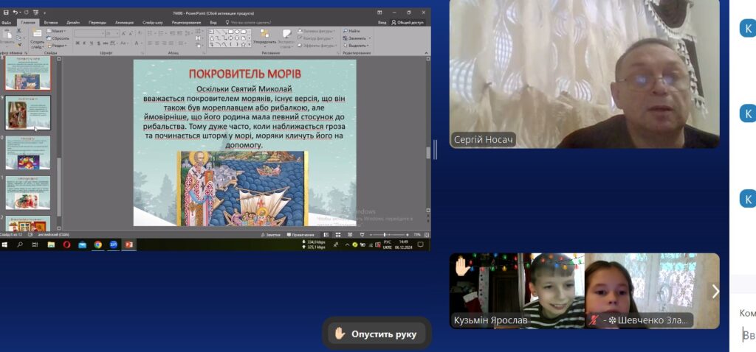Screen dimensions: 756x352
Task: Click the Save icon in quick access toolbar
Action: point(6,13)
